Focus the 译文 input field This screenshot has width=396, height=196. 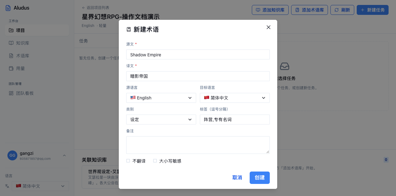[198, 76]
